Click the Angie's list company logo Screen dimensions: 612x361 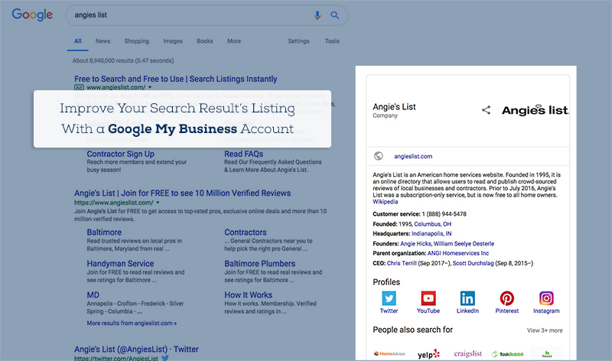[x=535, y=110]
